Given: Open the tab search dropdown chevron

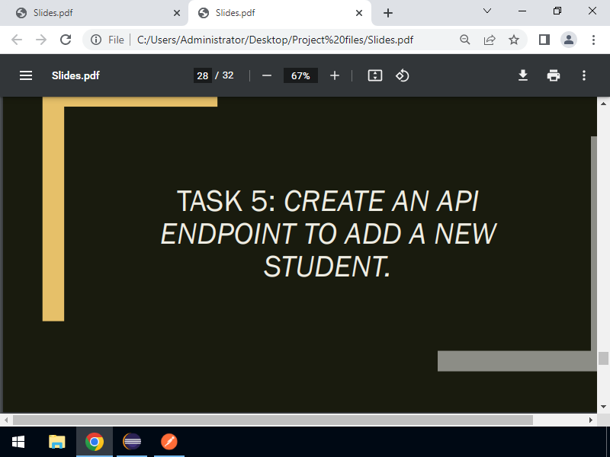Looking at the screenshot, I should [487, 11].
